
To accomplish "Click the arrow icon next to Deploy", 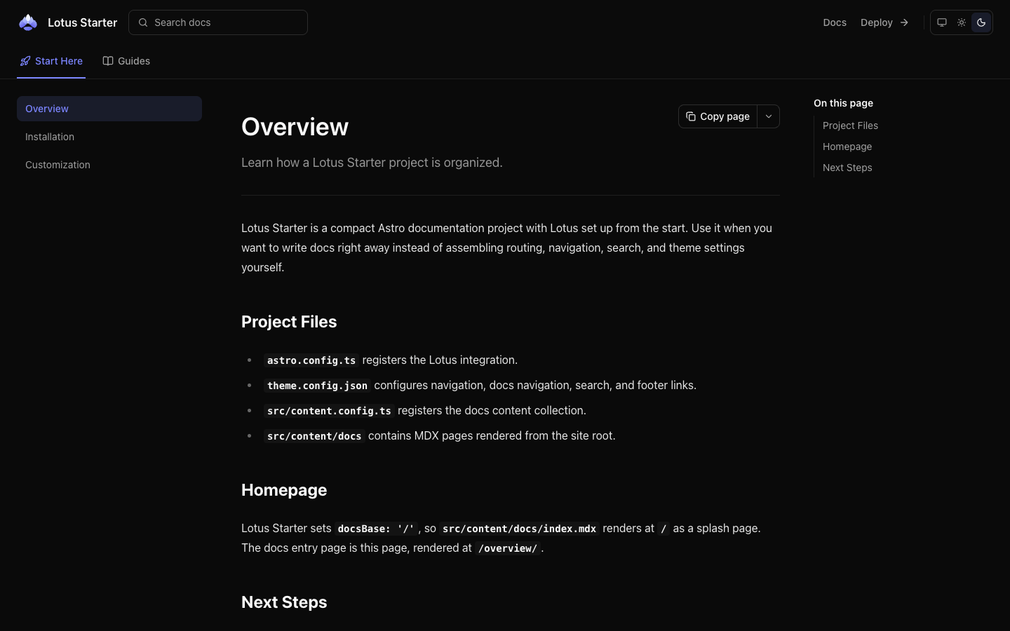I will (x=904, y=22).
